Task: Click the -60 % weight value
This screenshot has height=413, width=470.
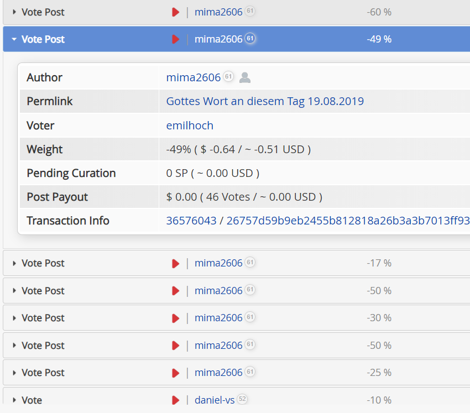Action: point(379,12)
